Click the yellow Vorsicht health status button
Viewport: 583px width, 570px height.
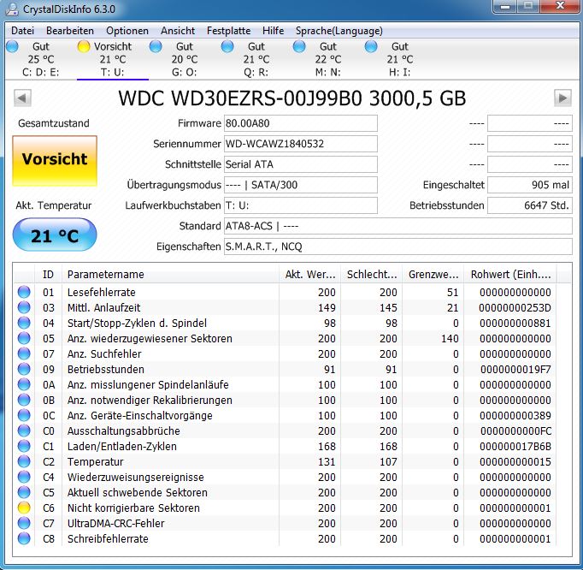click(55, 160)
